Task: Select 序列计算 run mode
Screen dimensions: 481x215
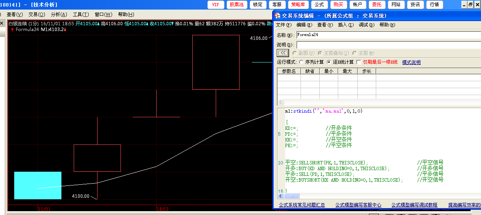Action: pos(301,62)
